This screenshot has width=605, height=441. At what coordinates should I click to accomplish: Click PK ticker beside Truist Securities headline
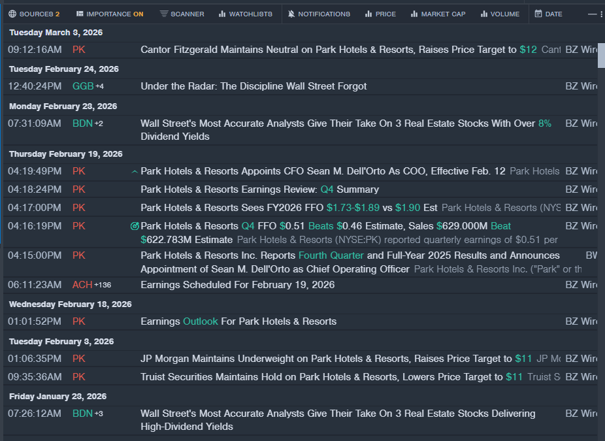79,377
